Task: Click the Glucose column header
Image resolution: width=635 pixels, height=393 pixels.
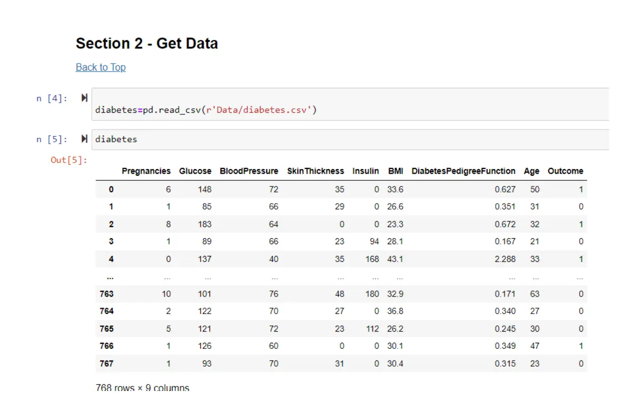Action: coord(195,171)
